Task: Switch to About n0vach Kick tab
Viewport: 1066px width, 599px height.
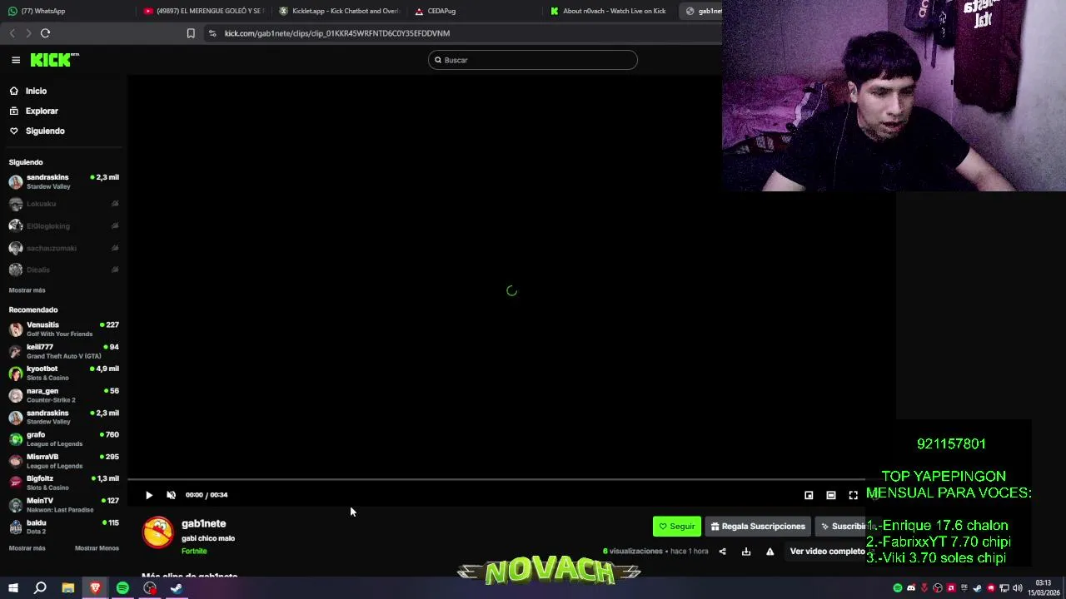Action: click(610, 11)
